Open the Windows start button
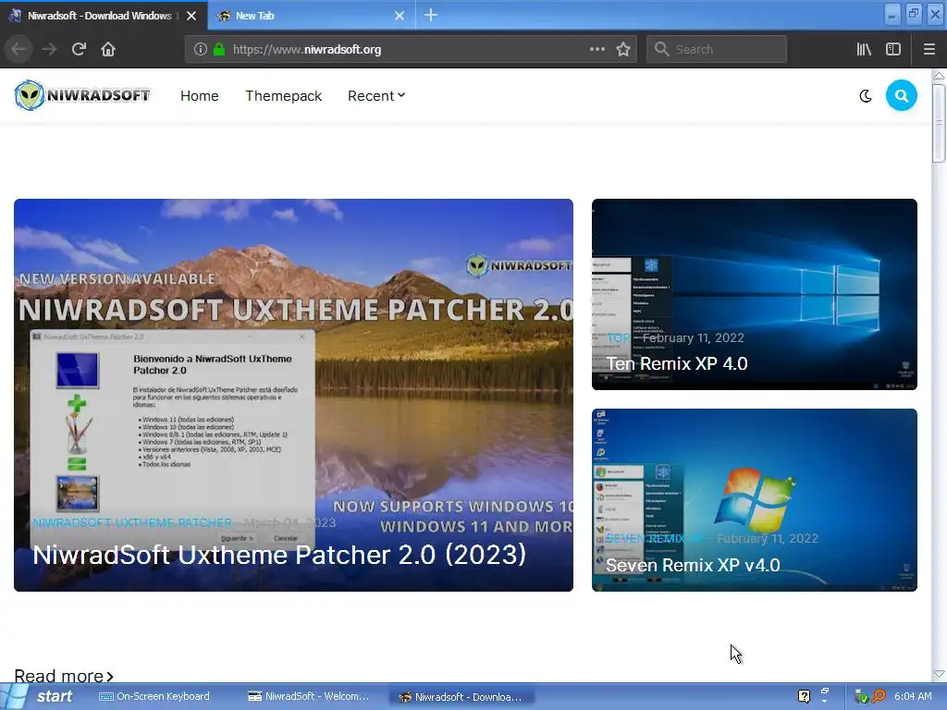Viewport: 947px width, 710px height. pyautogui.click(x=40, y=696)
